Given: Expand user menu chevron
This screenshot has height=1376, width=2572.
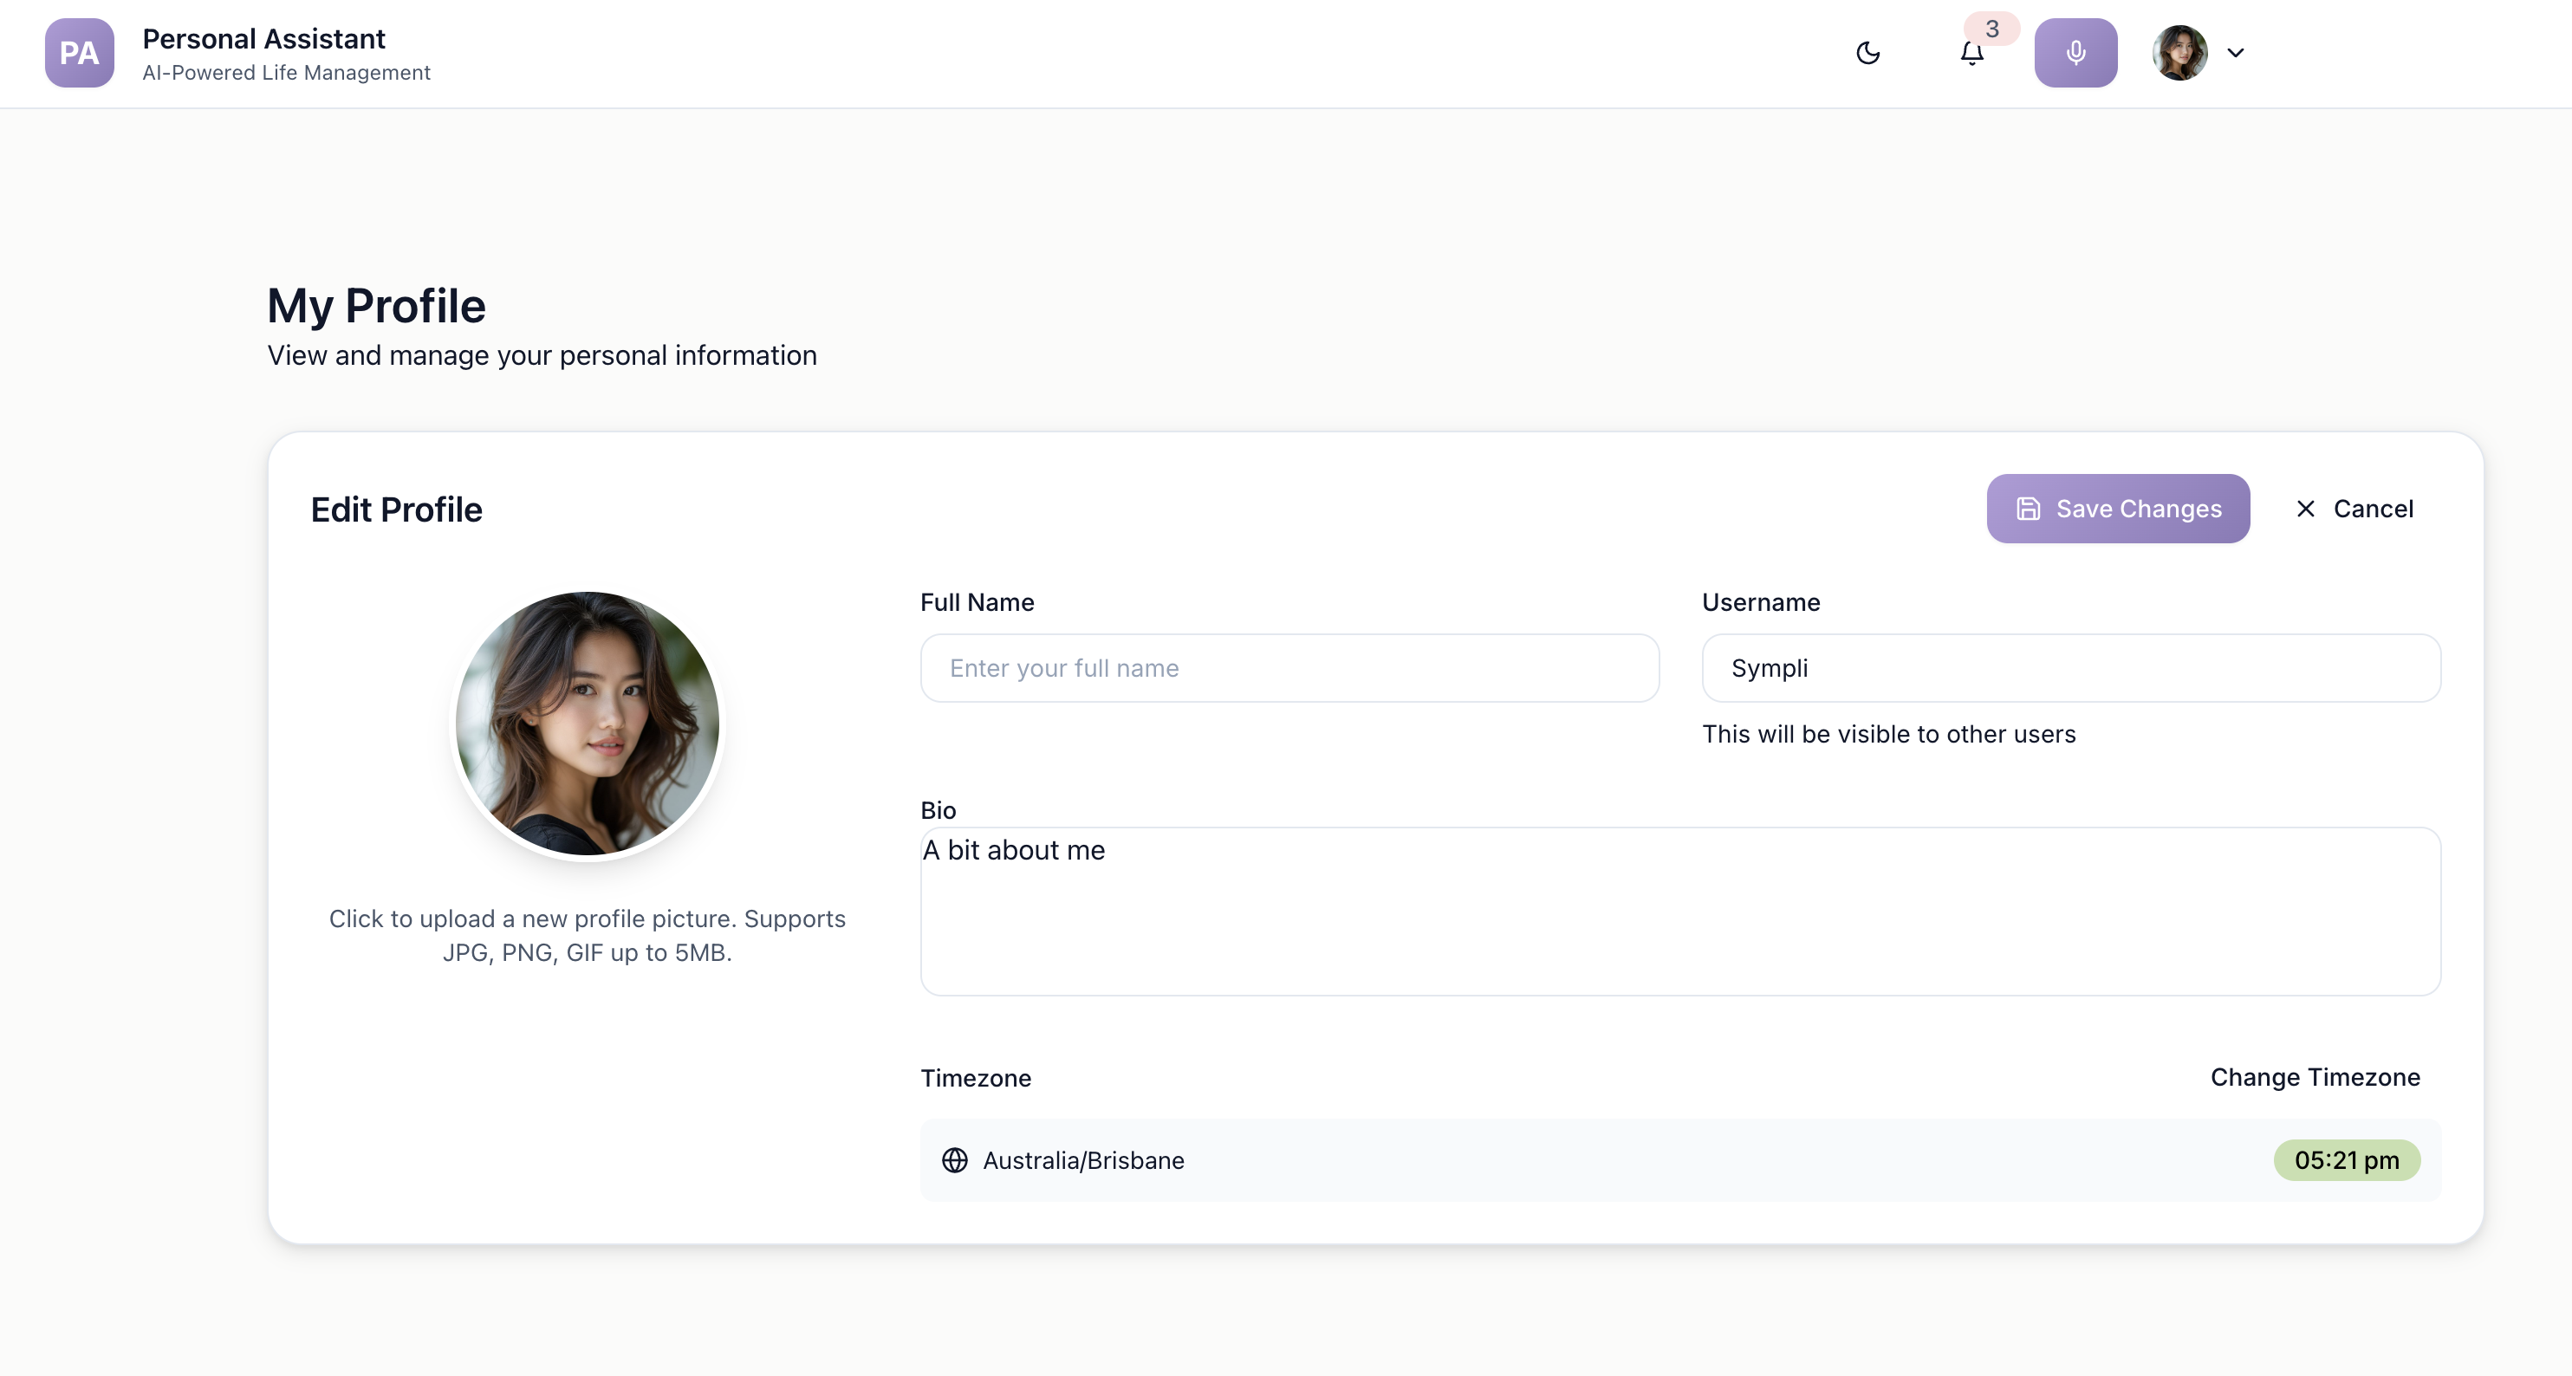Looking at the screenshot, I should [x=2236, y=53].
